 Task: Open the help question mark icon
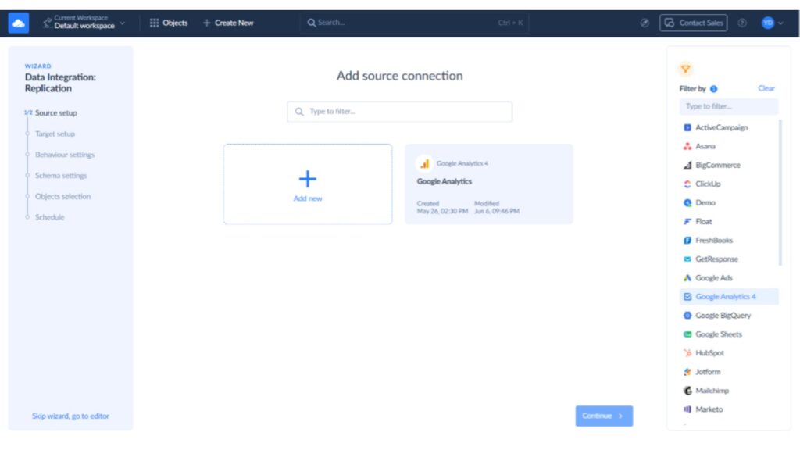(742, 23)
